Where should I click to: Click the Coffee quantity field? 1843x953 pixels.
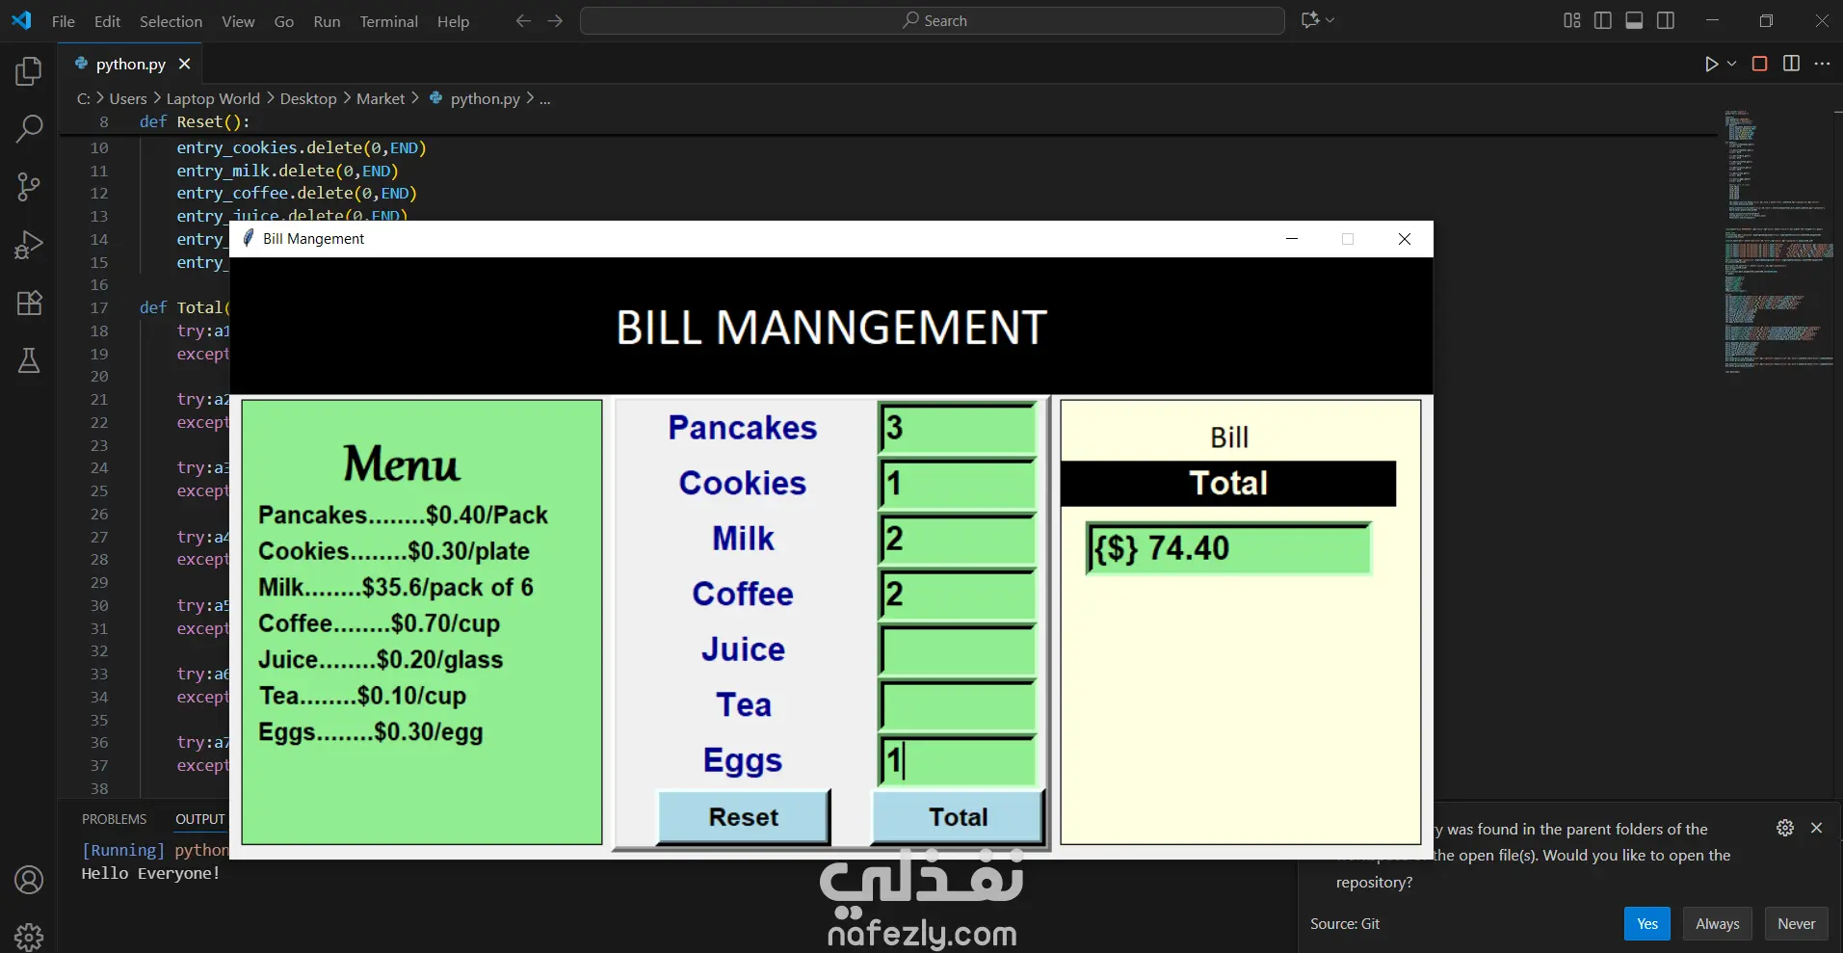point(958,595)
